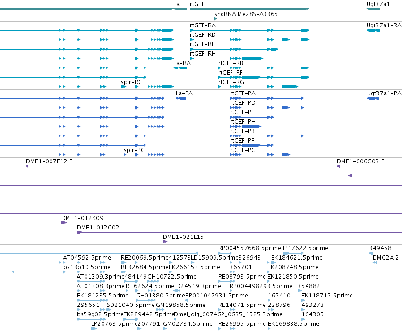This screenshot has width=402, height=331.
Task: Select BAC end DME1-007E12.F
Action: pos(49,161)
